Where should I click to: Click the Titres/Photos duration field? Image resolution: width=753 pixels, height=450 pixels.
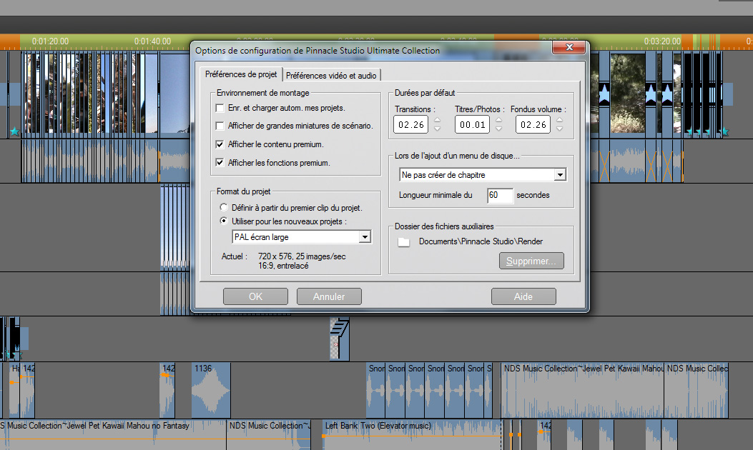click(x=472, y=125)
